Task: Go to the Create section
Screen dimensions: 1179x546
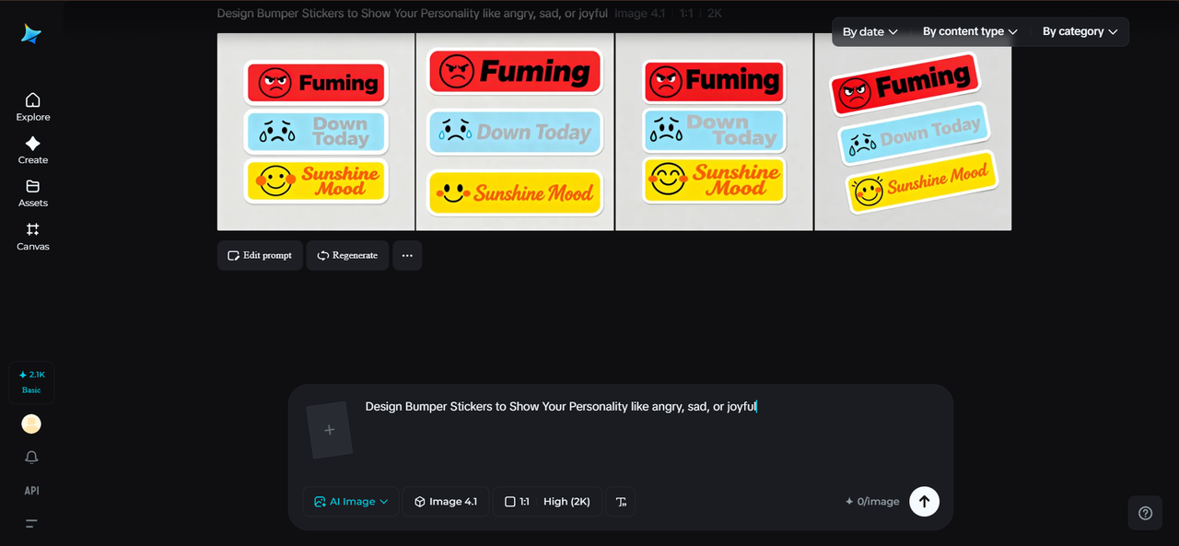Action: click(32, 150)
